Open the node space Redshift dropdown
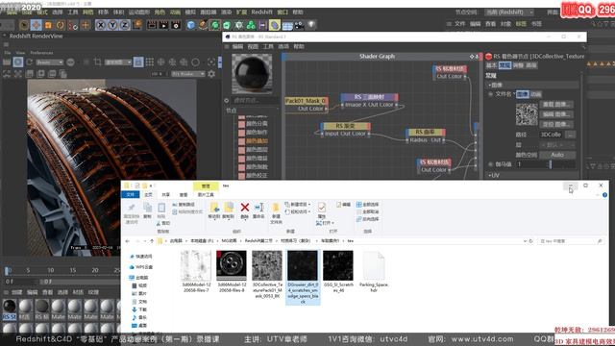This screenshot has width=615, height=346. [x=509, y=12]
